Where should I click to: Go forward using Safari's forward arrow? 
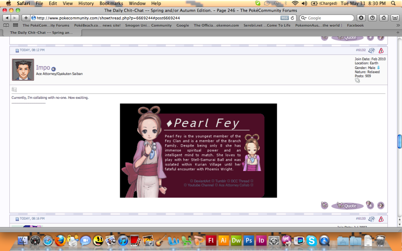[15, 18]
